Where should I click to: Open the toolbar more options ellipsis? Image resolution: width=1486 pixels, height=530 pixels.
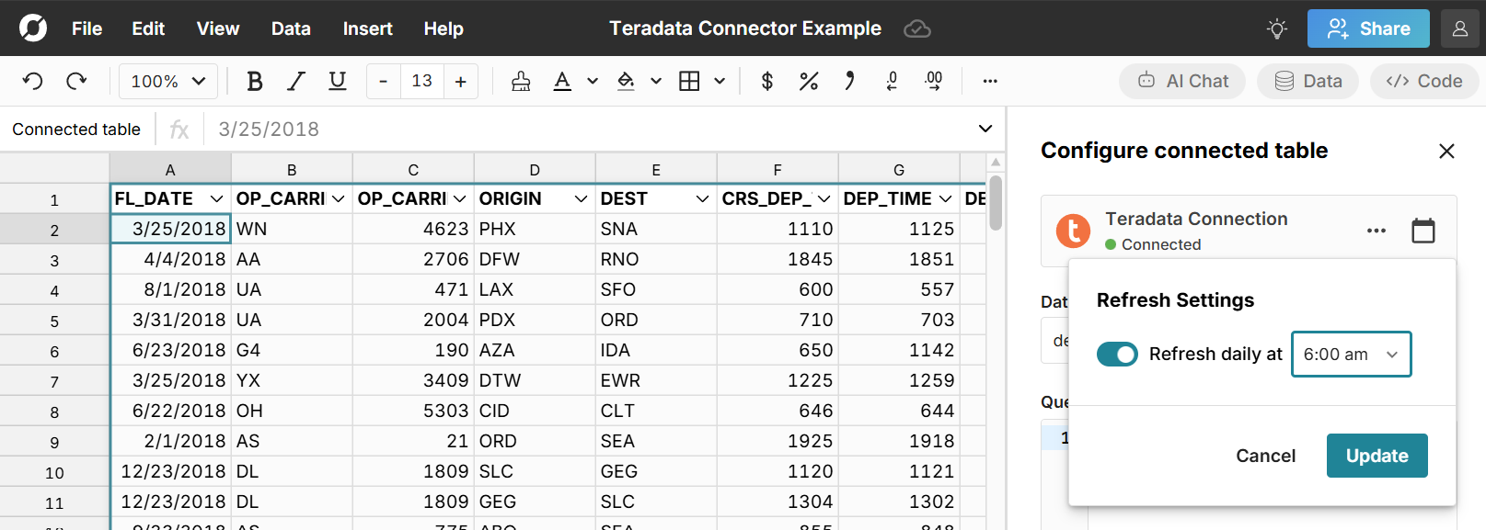coord(990,81)
